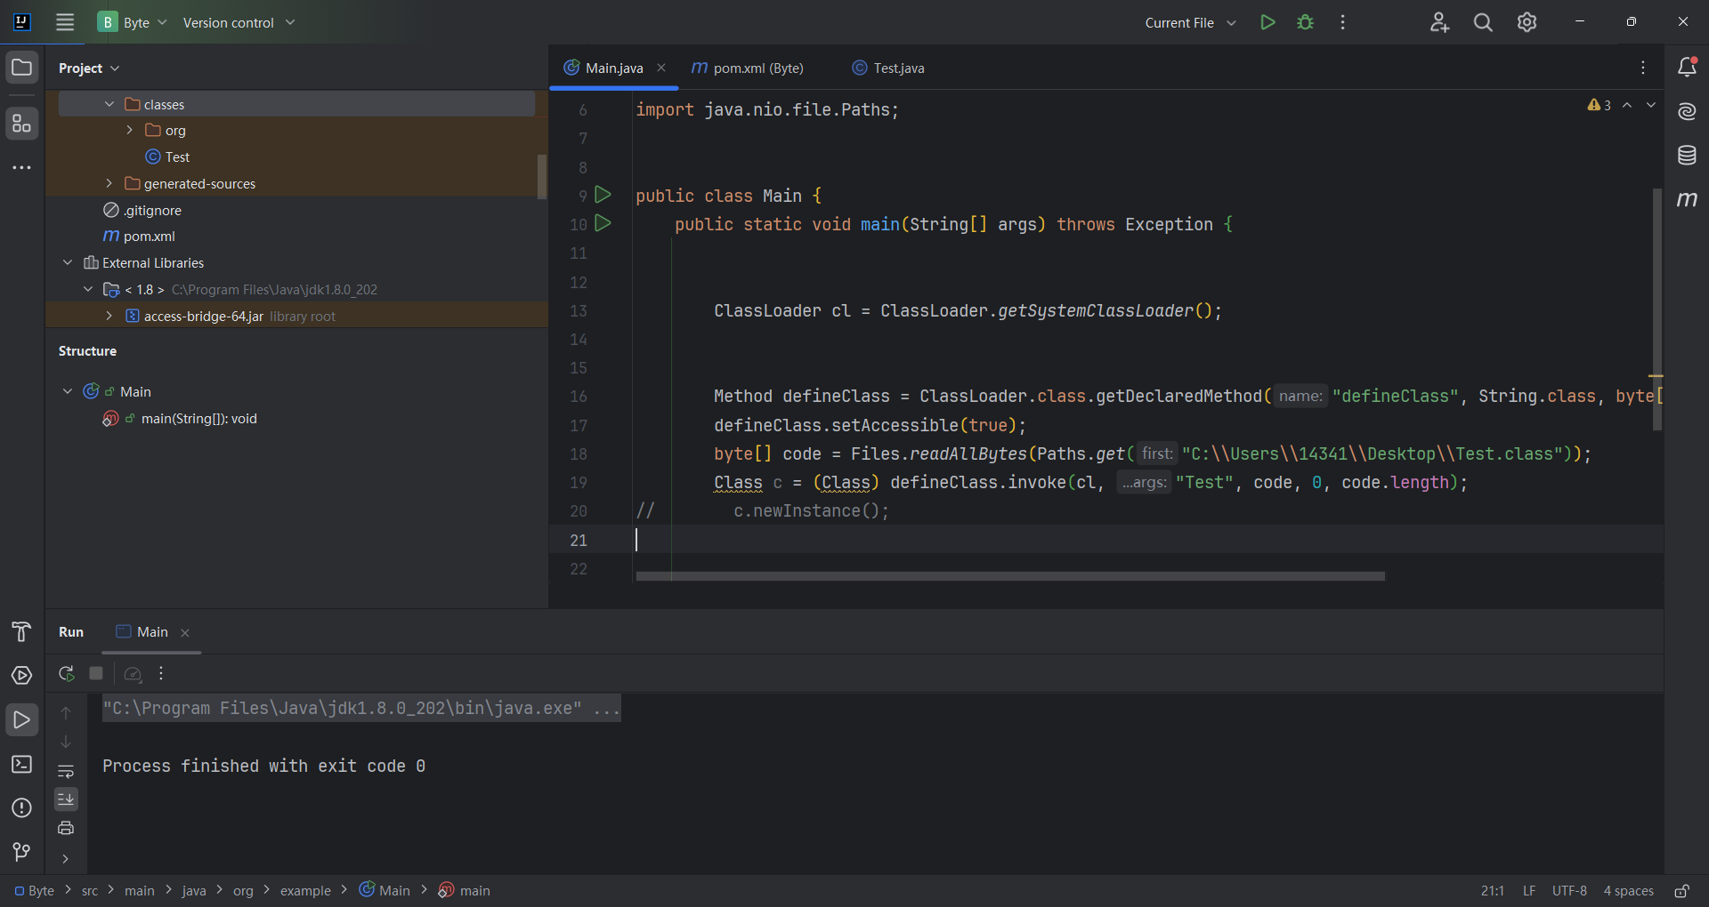Open the Byte project dropdown
The image size is (1709, 907).
(x=133, y=22)
